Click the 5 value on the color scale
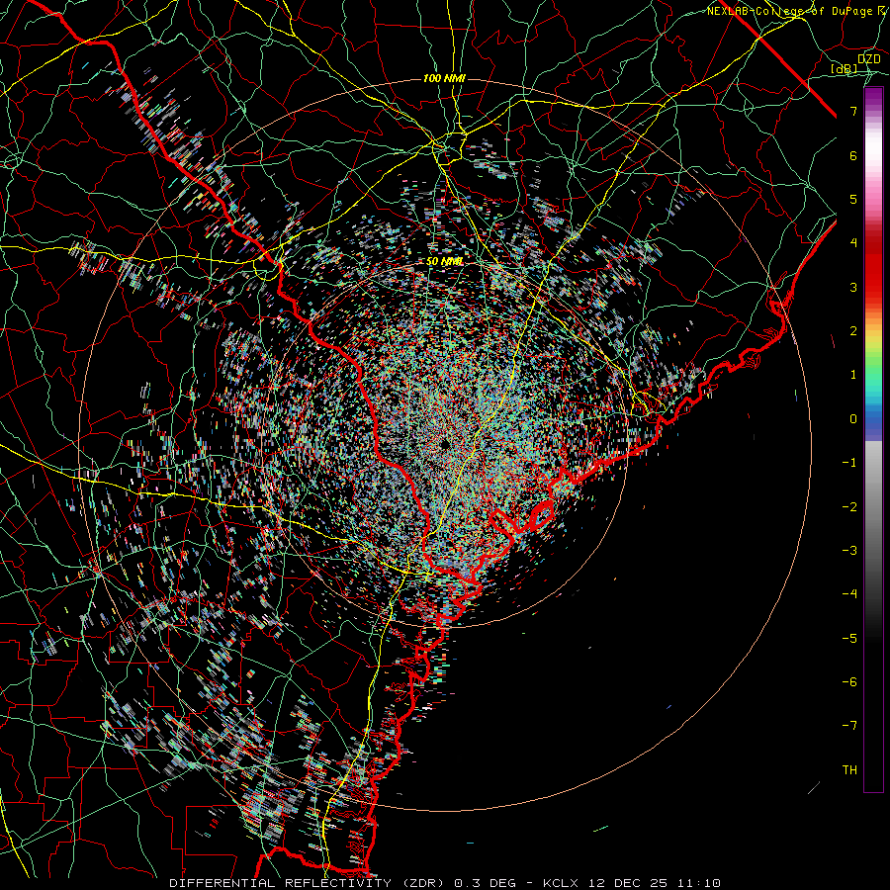The height and width of the screenshot is (890, 890). (x=853, y=199)
